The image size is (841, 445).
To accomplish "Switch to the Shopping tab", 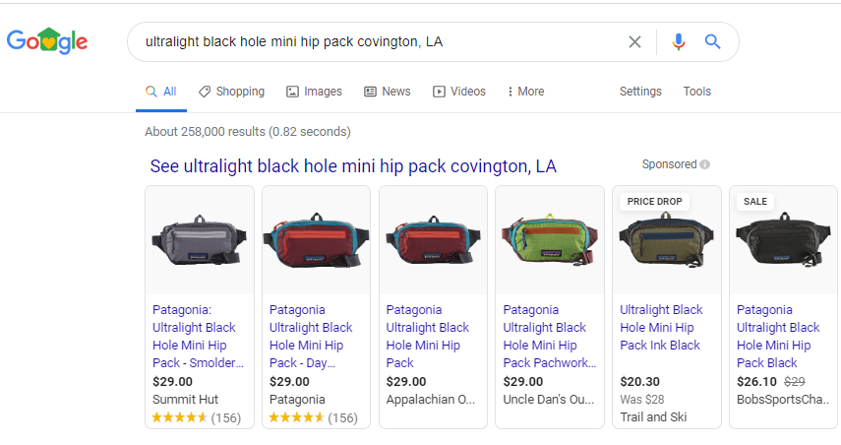I will click(x=232, y=92).
